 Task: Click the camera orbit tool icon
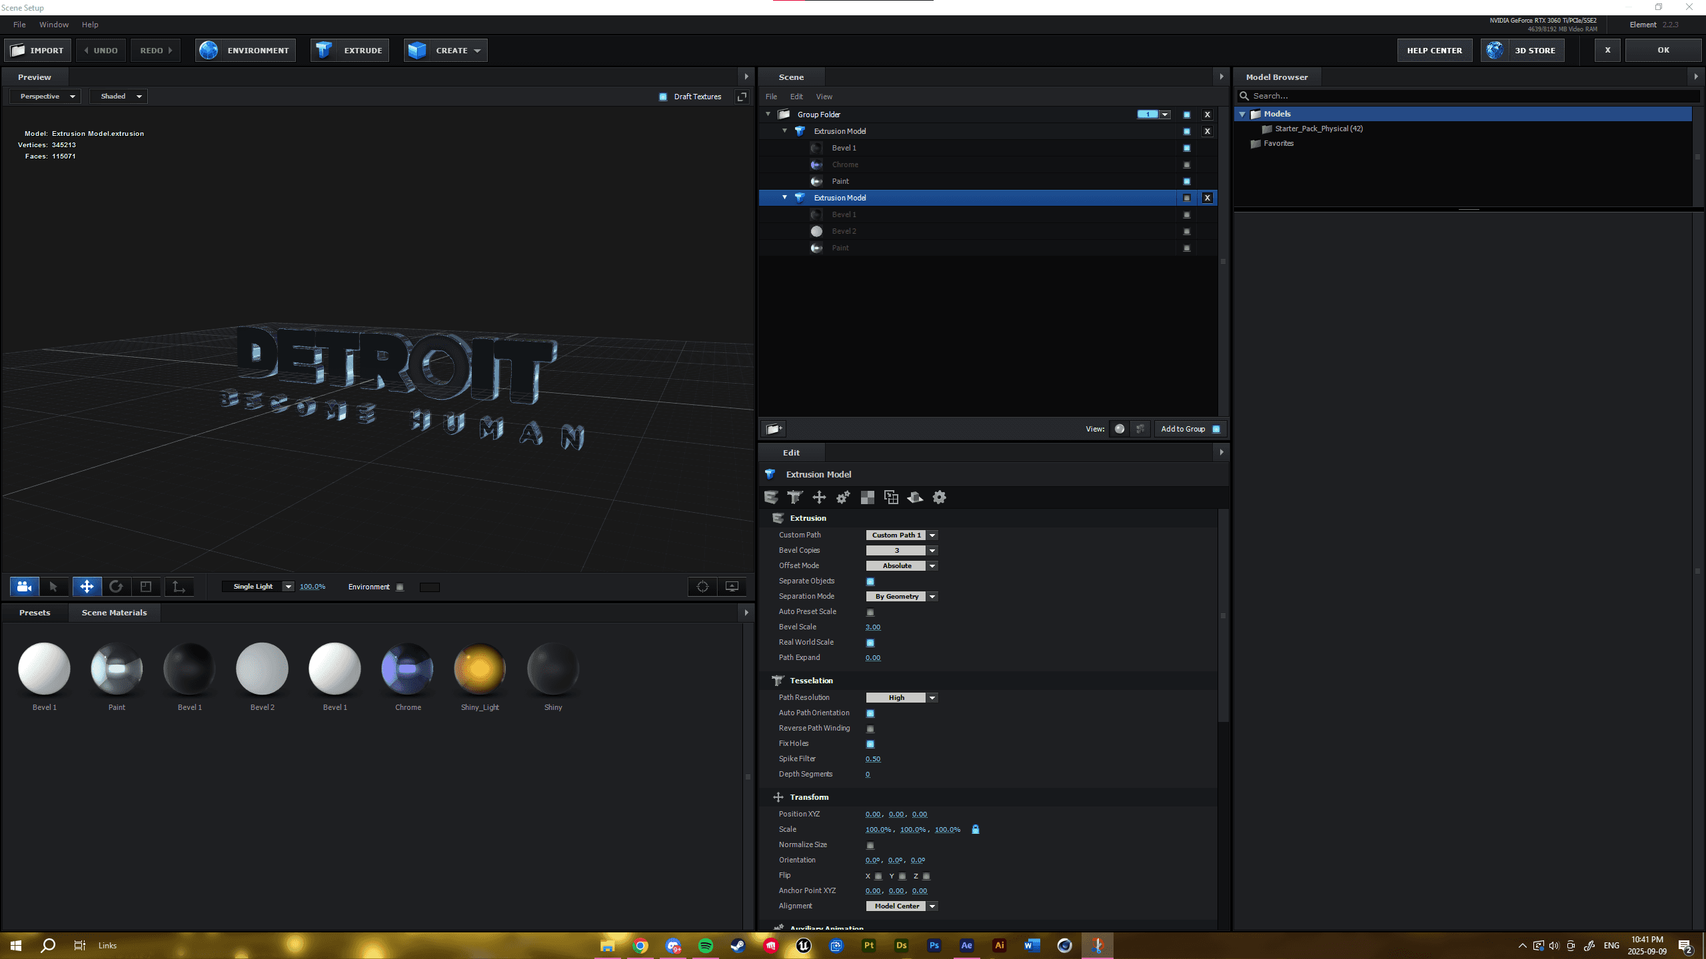click(25, 587)
